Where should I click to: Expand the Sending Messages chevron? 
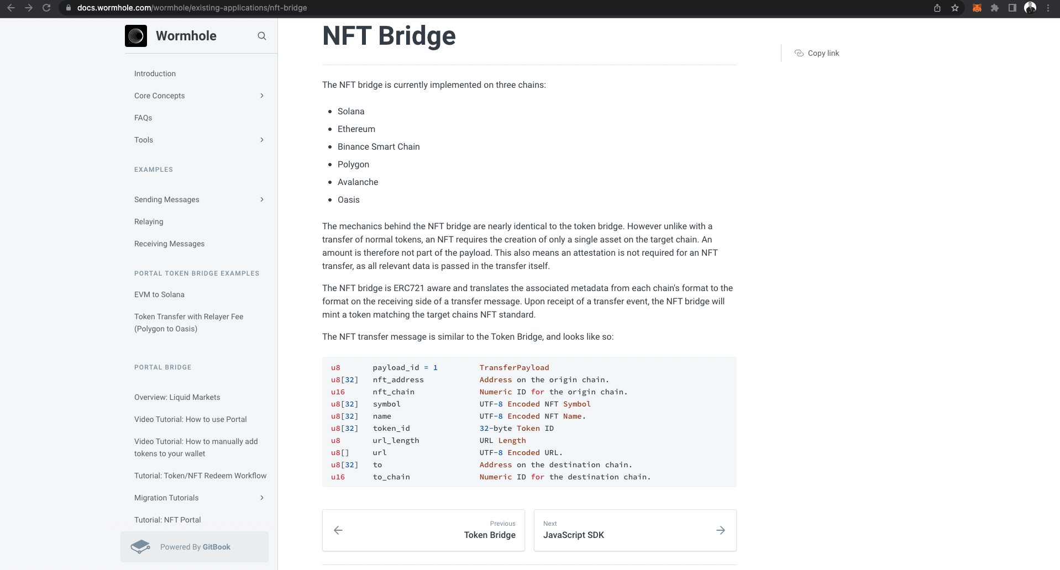(x=262, y=199)
